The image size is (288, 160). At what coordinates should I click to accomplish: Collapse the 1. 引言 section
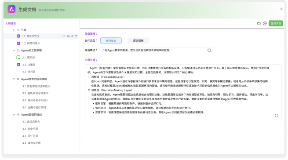click(14, 30)
